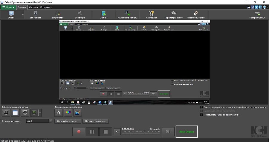Choose the Устройство capture device source
The image size is (269, 142).
point(58,15)
